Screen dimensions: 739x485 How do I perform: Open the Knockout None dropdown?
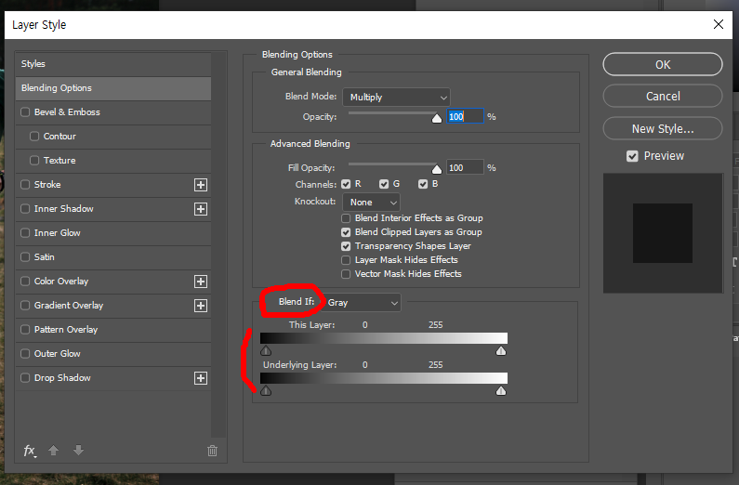pos(372,202)
